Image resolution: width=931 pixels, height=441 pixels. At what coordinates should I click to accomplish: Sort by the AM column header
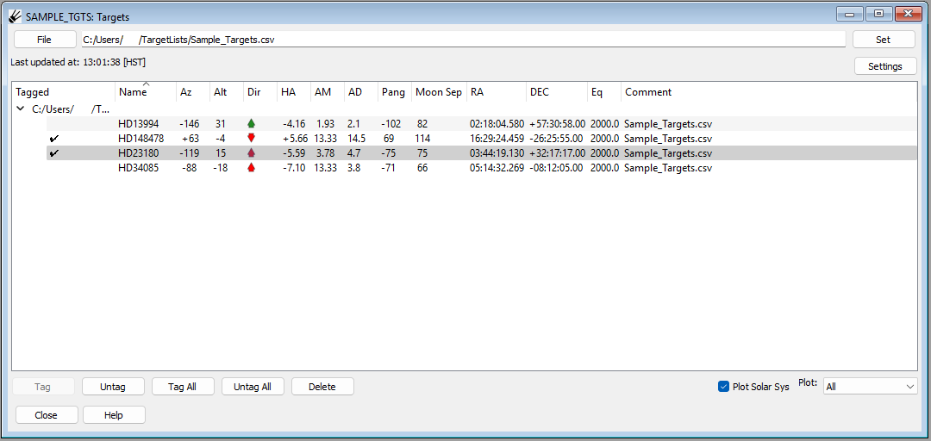pyautogui.click(x=328, y=92)
